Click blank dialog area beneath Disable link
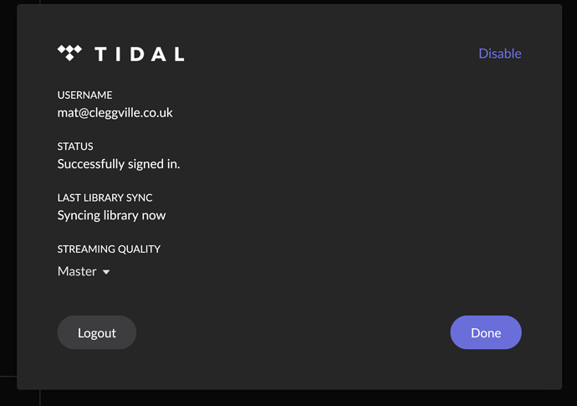 click(x=500, y=147)
